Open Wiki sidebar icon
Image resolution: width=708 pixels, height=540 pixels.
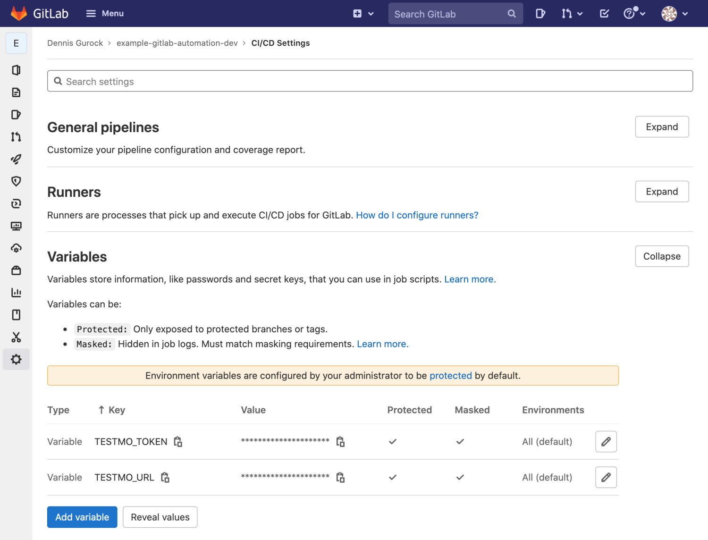pos(16,315)
